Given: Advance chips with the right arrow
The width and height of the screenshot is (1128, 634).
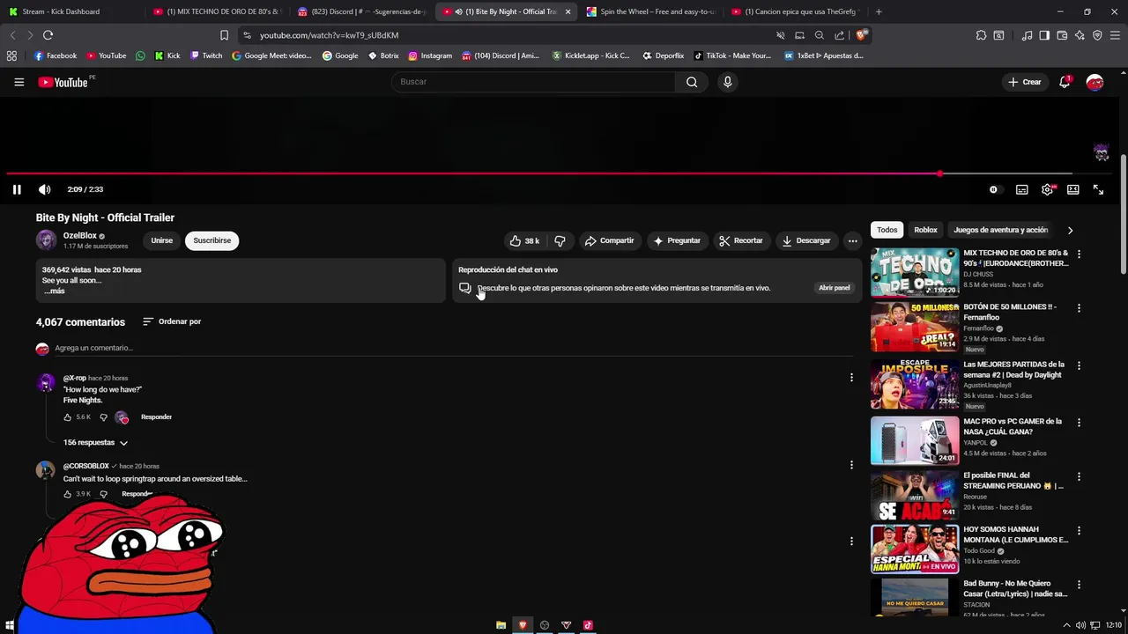Looking at the screenshot, I should (x=1070, y=230).
